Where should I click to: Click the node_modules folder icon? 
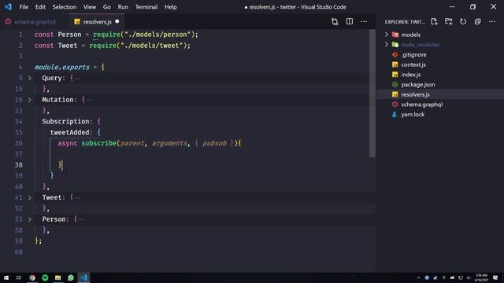pos(395,45)
